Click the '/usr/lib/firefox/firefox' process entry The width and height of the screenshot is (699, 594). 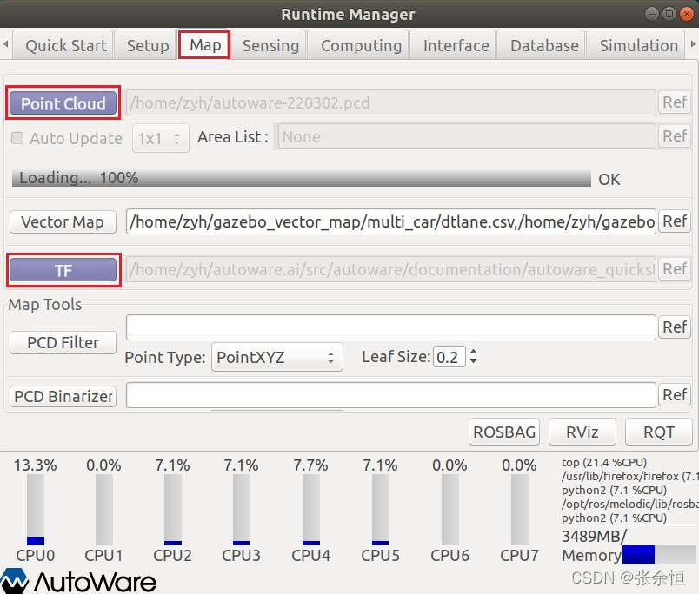[629, 476]
